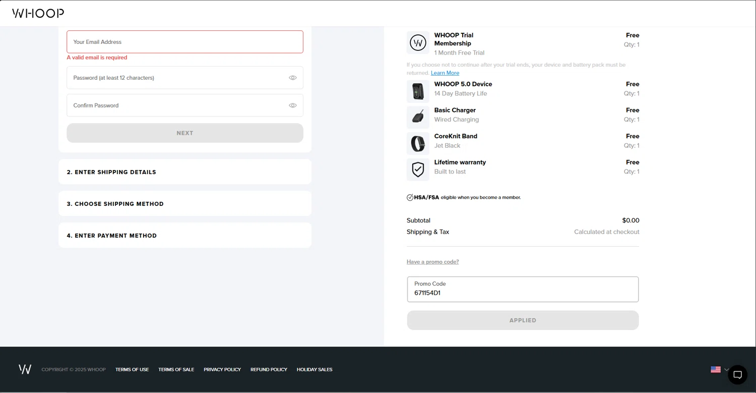Toggle the 'Have a promo code?' link
Screen dimensions: 756x393
click(x=433, y=262)
